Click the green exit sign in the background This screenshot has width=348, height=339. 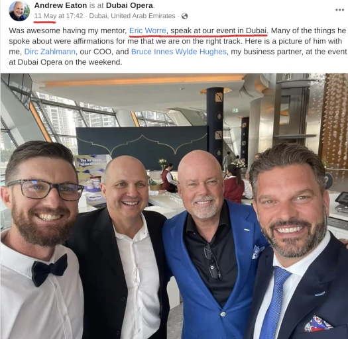click(x=235, y=110)
